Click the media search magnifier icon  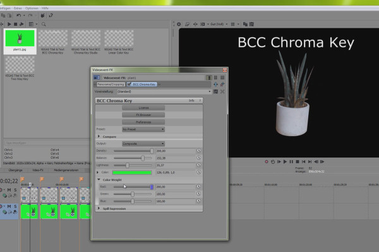coord(44,24)
